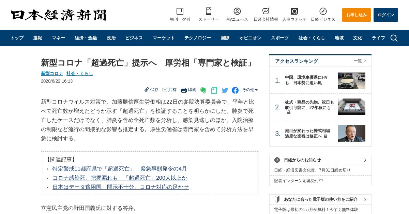Click the search magnifier in navigation bar
Viewport: 409px width, 214px height.
[394, 38]
